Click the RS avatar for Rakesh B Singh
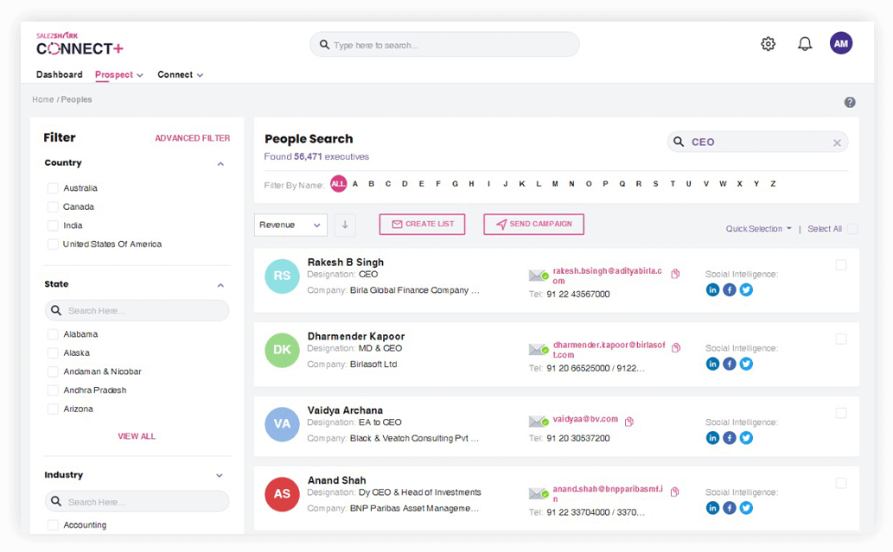This screenshot has width=893, height=552. 282,276
